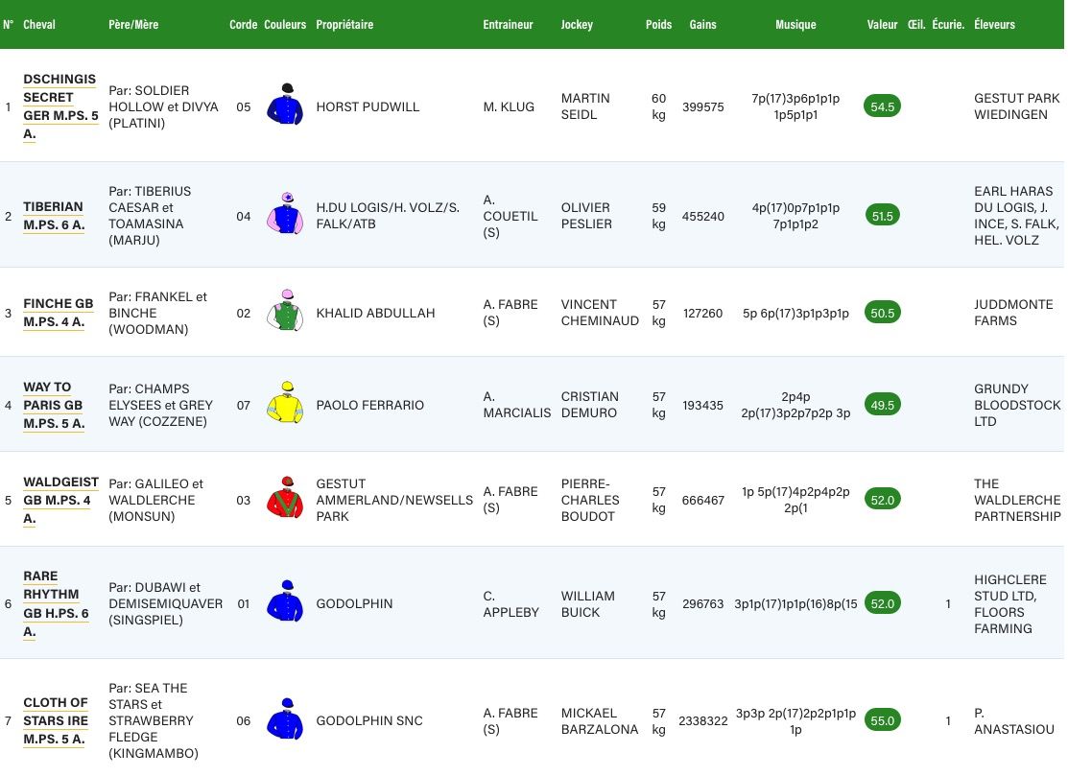Click the Valeur column header
This screenshot has height=776, width=1068.
pyautogui.click(x=882, y=25)
